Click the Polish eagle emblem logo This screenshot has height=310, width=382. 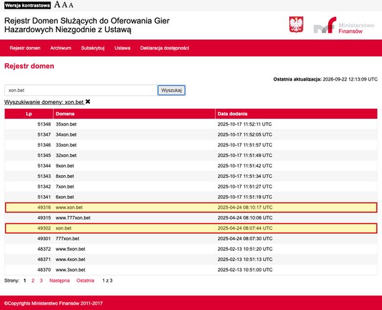pos(296,25)
